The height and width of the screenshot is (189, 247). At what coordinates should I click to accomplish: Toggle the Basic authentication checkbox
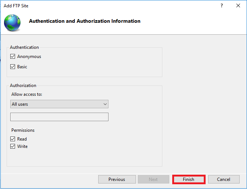click(12, 66)
